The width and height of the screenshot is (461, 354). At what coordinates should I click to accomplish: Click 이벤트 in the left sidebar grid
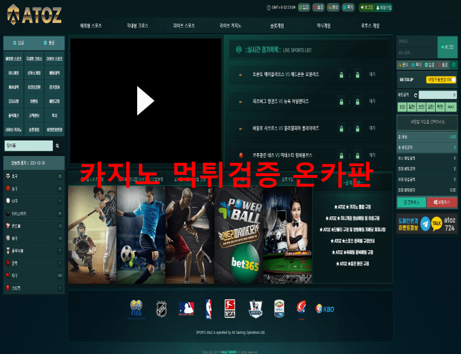click(34, 101)
